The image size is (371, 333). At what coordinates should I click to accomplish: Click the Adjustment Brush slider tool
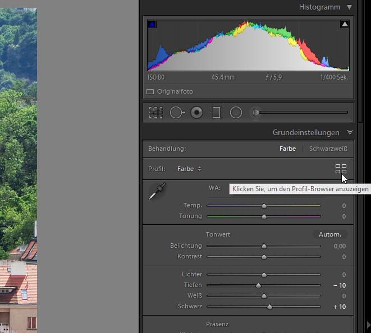(256, 113)
